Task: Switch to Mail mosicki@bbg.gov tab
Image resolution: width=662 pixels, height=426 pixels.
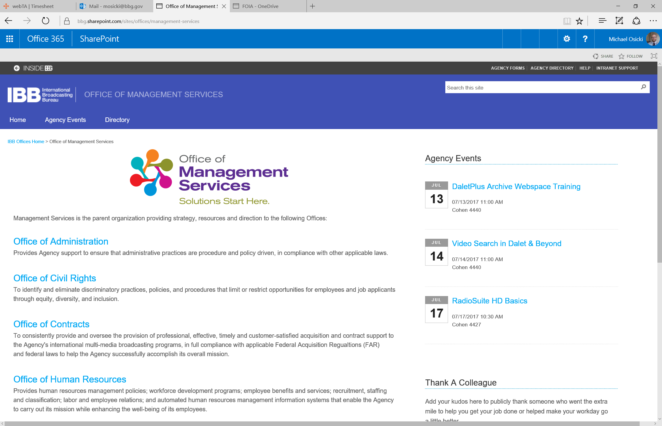Action: (x=115, y=6)
